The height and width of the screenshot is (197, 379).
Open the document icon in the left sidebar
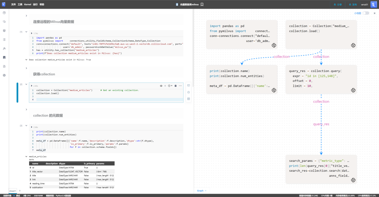[x=4, y=66]
